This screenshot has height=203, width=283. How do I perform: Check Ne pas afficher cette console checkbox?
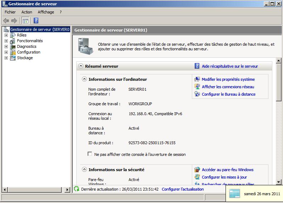tap(90, 154)
